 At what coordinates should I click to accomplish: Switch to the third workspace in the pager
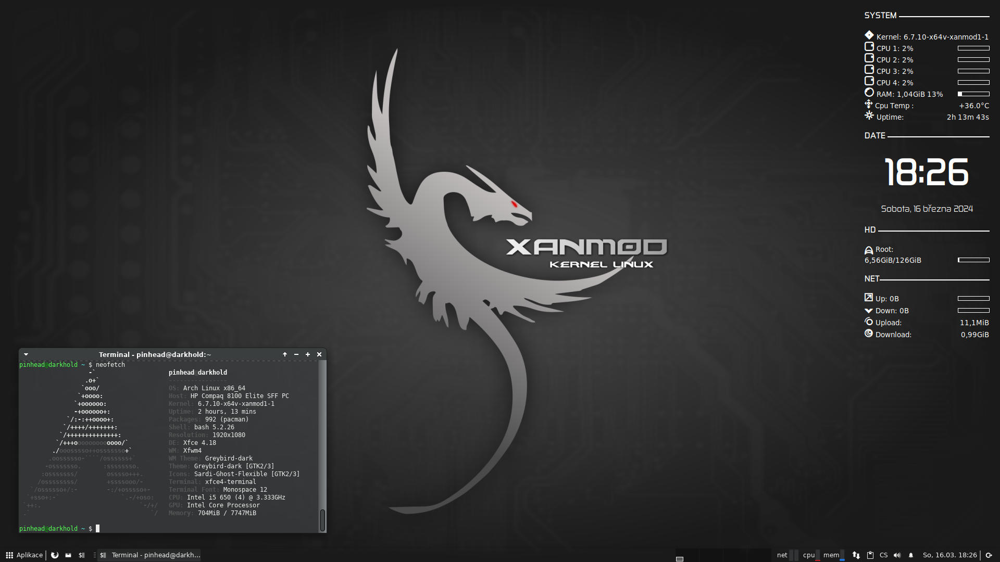(x=735, y=555)
